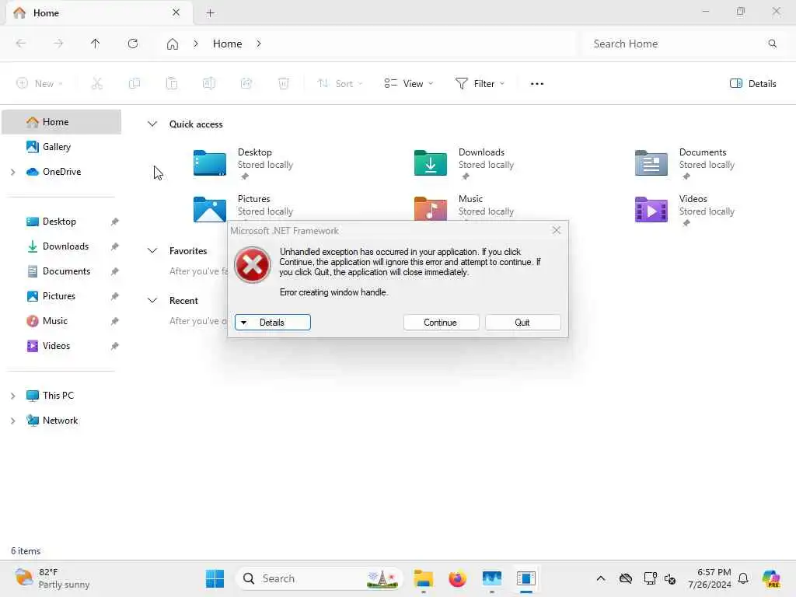The height and width of the screenshot is (597, 796).
Task: Click the home icon in address bar
Action: point(173,44)
